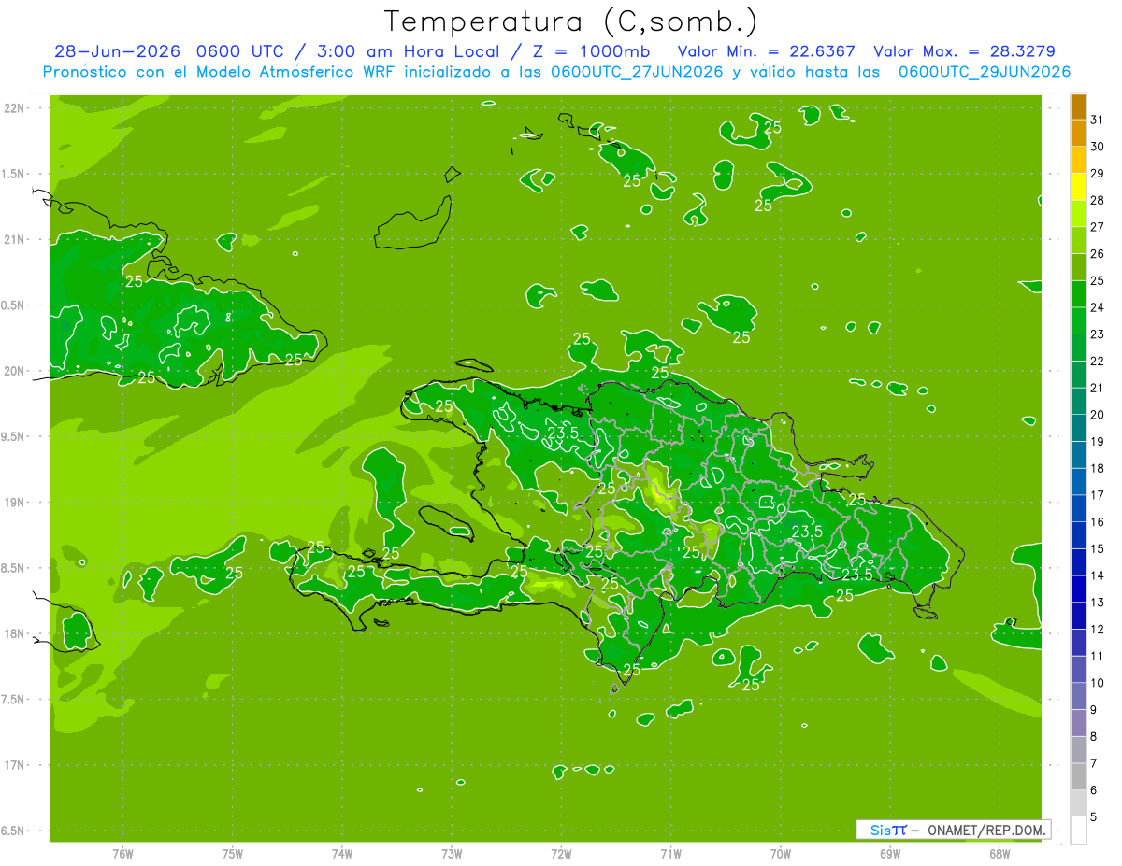1122x866 pixels.
Task: Click the purple swatch between 8 and 9
Action: (x=1078, y=724)
